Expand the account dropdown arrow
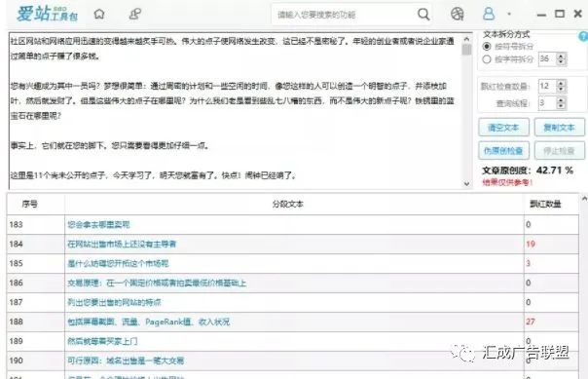 (x=509, y=15)
